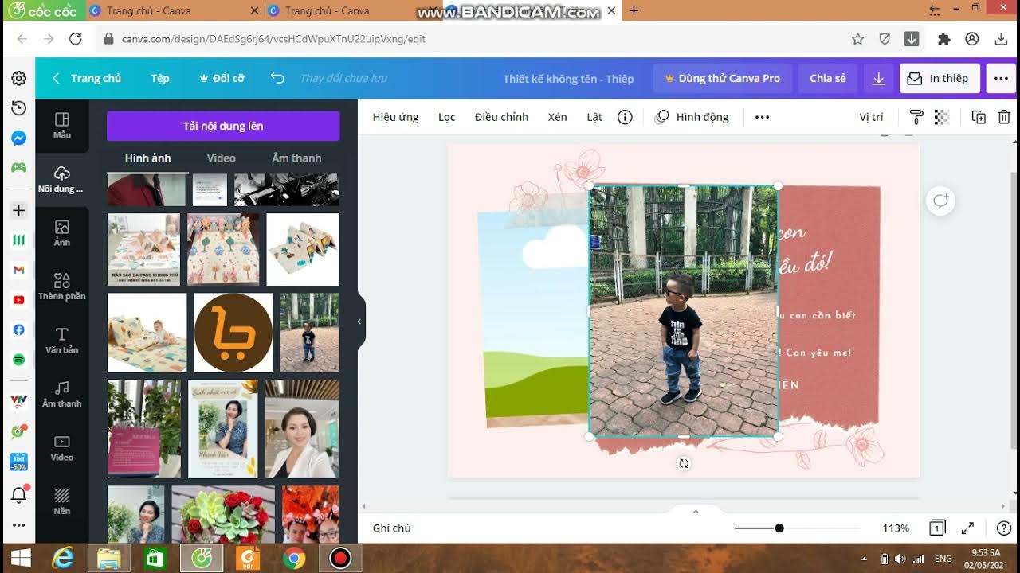
Task: Open the Tệp file menu
Action: tap(160, 78)
